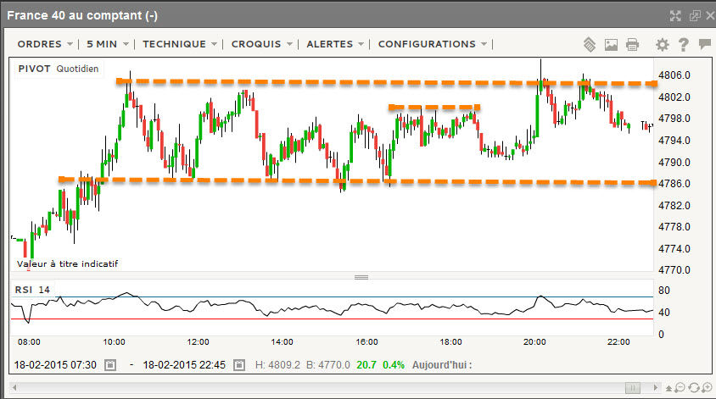Print the chart via printer icon

click(632, 44)
